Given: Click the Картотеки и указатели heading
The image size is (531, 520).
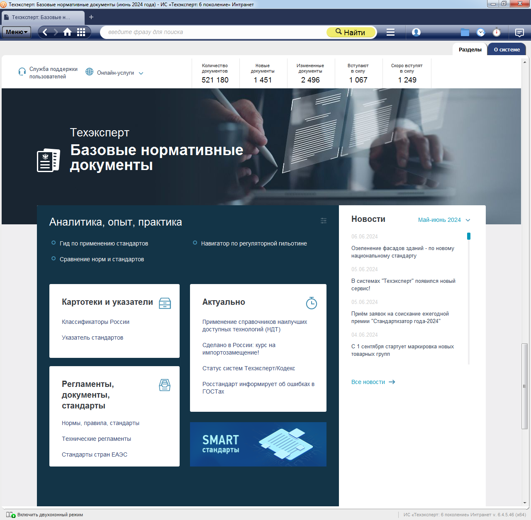Looking at the screenshot, I should 107,302.
